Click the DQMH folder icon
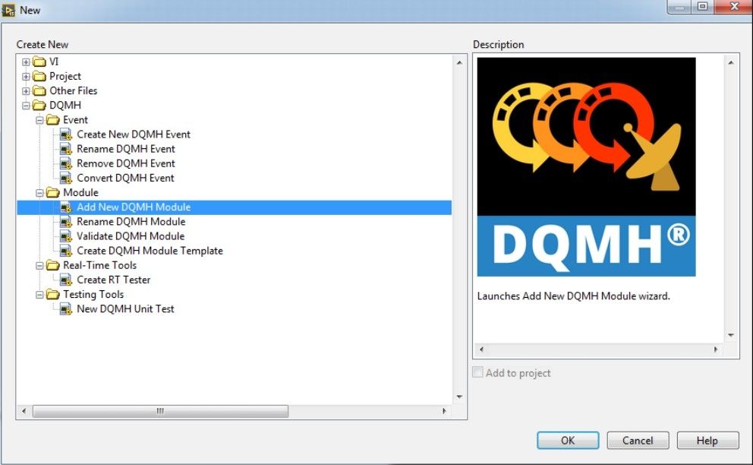 click(39, 106)
